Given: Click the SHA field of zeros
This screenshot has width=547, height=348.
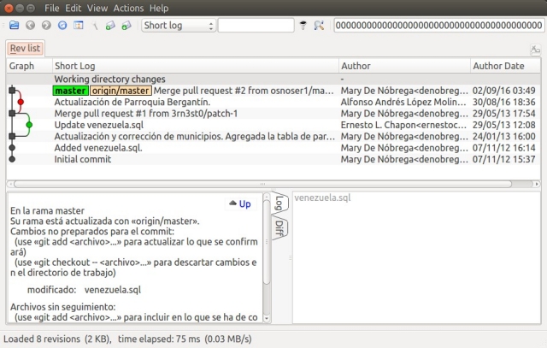Looking at the screenshot, I should tap(438, 26).
